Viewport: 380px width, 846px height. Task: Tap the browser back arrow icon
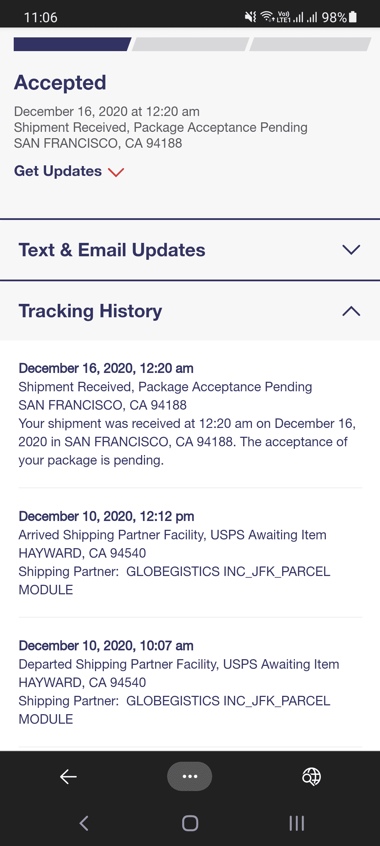[x=68, y=777]
